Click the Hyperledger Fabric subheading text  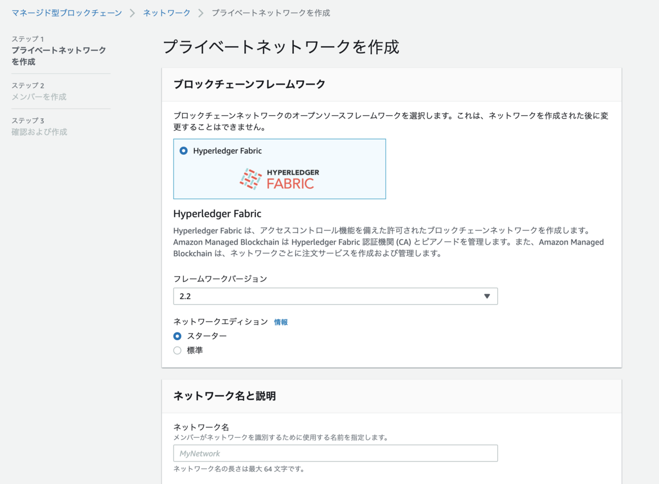click(217, 213)
